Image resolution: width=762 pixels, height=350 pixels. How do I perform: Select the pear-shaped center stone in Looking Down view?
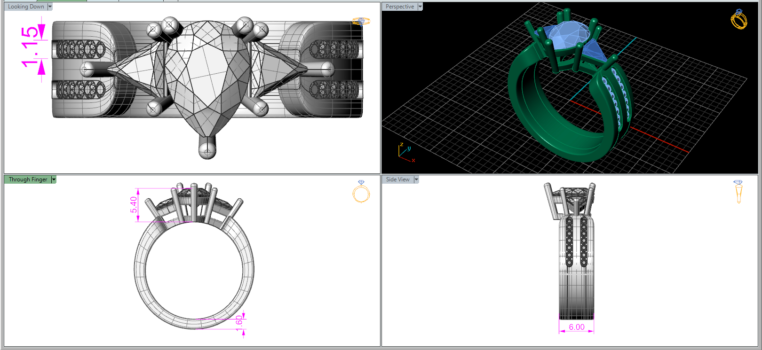(x=207, y=78)
